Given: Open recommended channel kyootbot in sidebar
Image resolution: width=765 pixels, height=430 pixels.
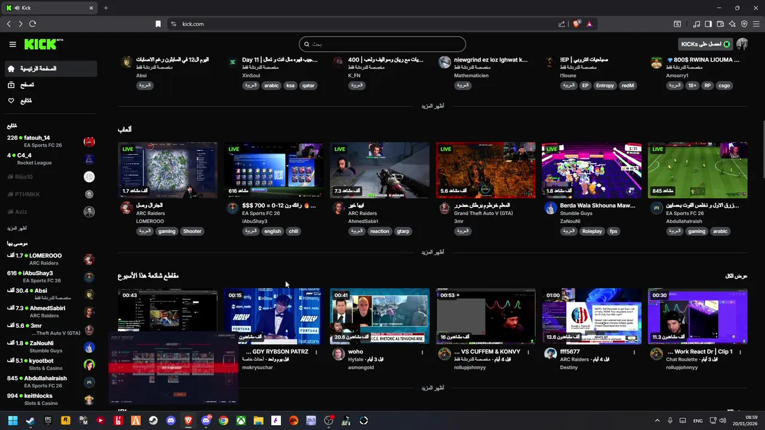Looking at the screenshot, I should [x=51, y=364].
